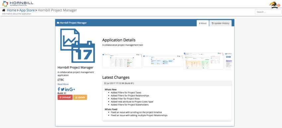Click the orange notification badge on the avatar
282x128 pixels.
click(x=279, y=5)
